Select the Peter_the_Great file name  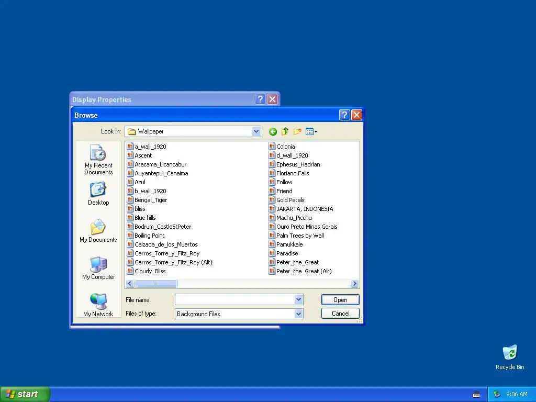pyautogui.click(x=297, y=262)
